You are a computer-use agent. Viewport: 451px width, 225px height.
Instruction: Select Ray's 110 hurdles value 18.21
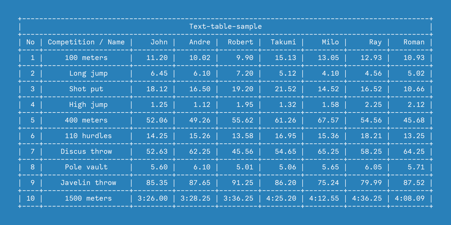[371, 136]
